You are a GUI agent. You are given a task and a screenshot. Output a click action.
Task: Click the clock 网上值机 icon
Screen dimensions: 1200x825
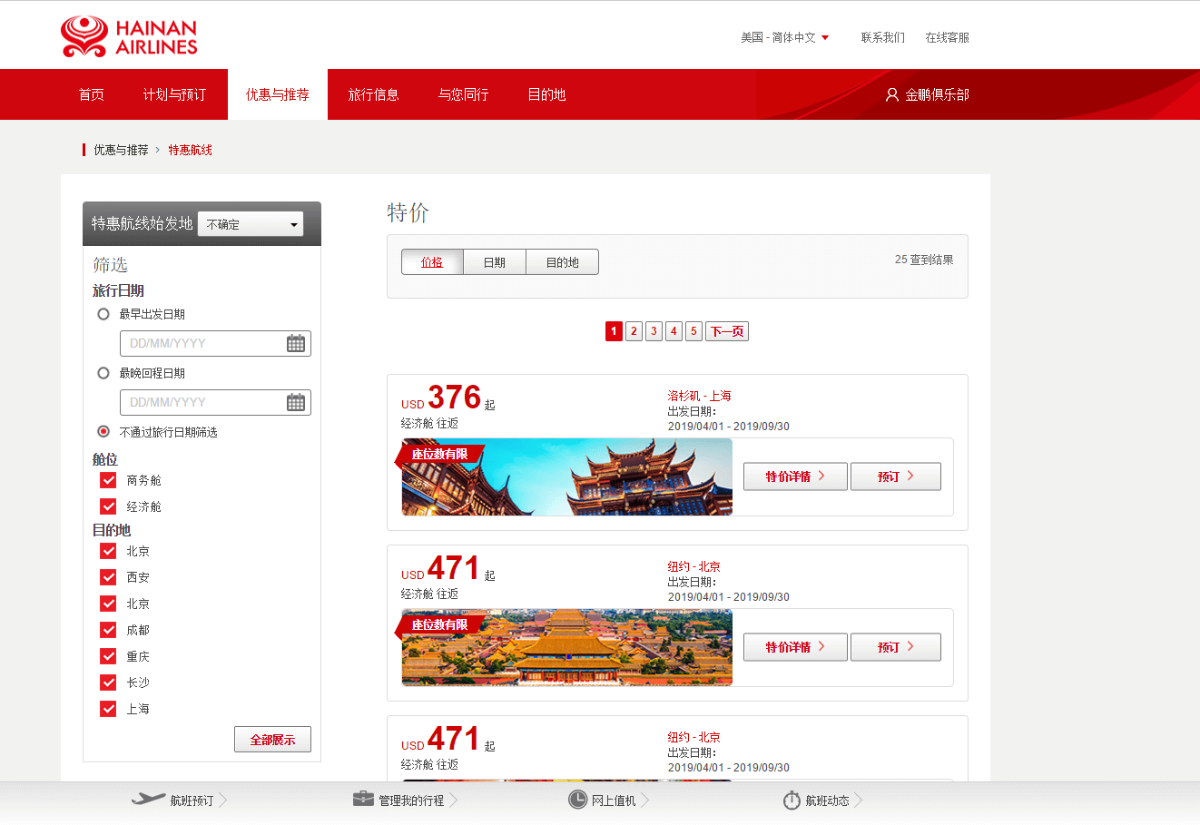(577, 800)
